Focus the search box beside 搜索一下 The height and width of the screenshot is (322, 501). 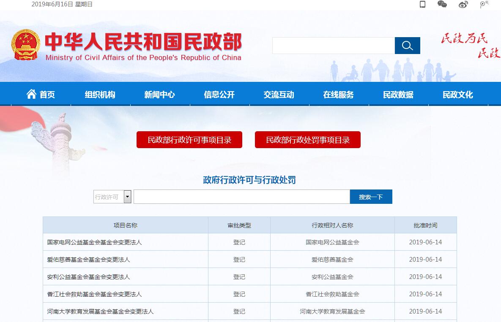pos(241,197)
